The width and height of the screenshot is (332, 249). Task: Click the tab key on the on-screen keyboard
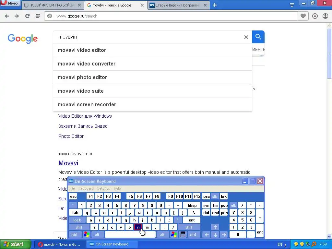coord(75,213)
